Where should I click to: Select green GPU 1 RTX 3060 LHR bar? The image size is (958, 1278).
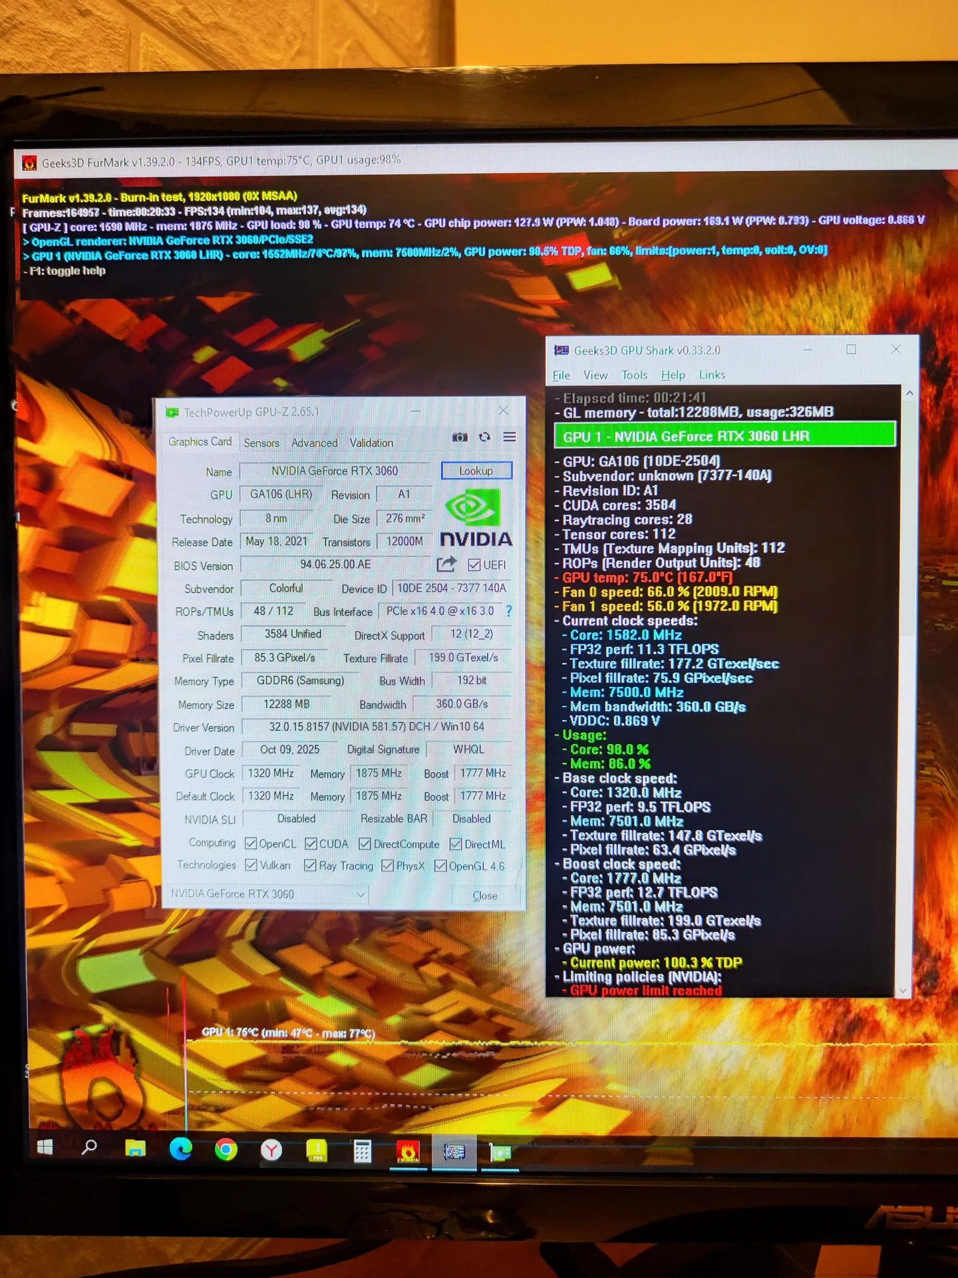pyautogui.click(x=724, y=436)
